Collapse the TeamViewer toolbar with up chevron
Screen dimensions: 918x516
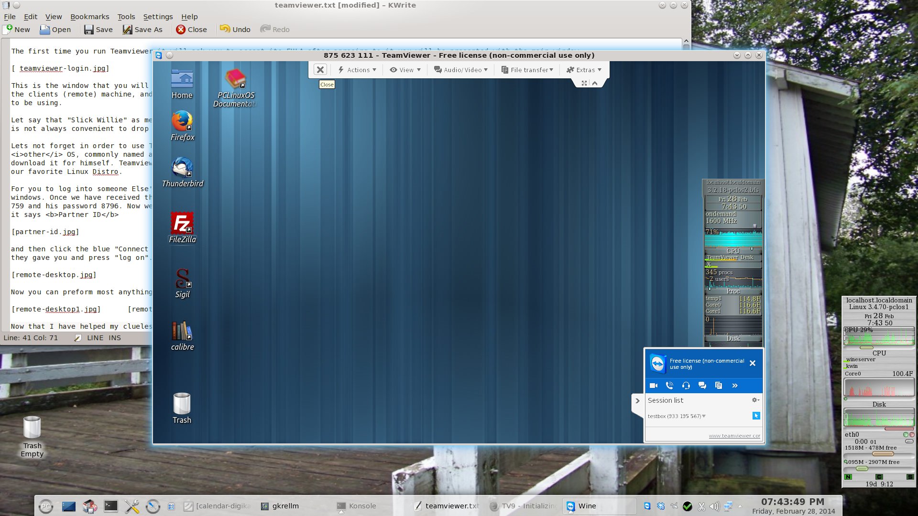pos(595,83)
